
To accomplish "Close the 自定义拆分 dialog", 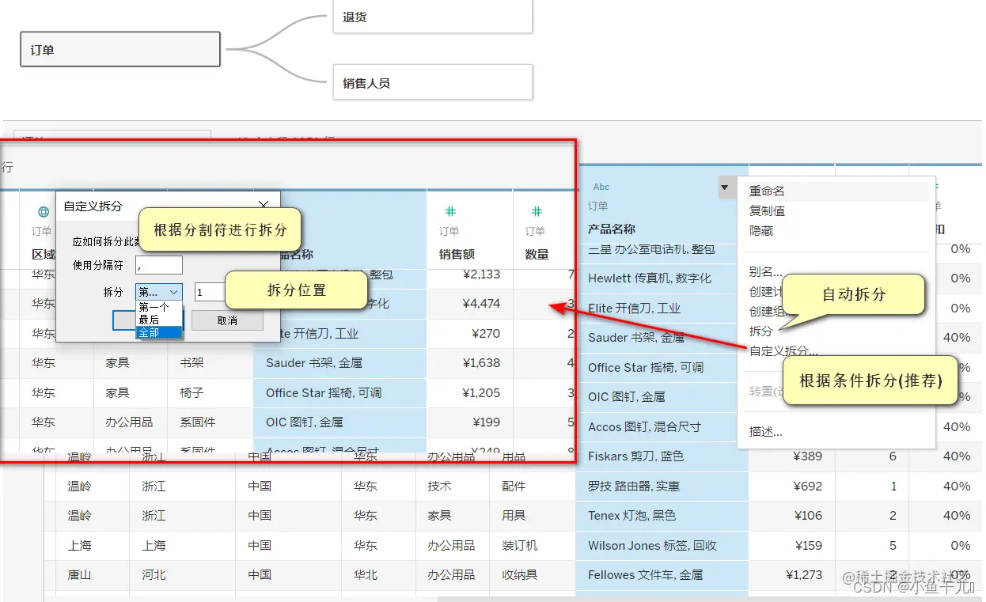I will pos(264,205).
